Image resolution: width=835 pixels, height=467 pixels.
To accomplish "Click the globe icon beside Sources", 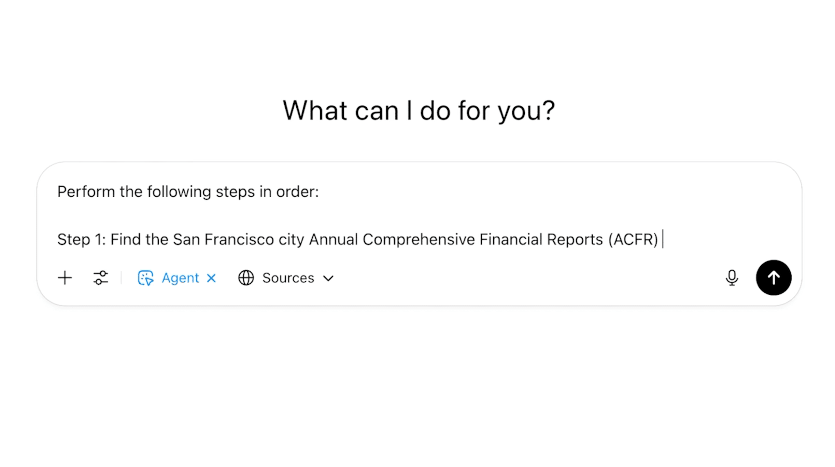I will (x=246, y=278).
